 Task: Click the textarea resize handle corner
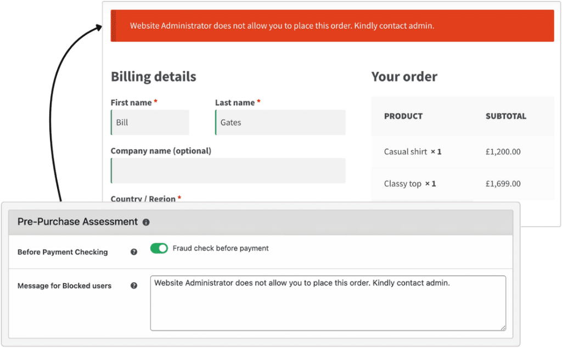click(x=503, y=328)
